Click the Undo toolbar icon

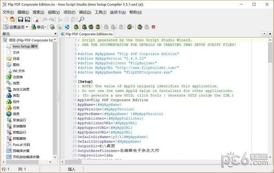pos(45,19)
